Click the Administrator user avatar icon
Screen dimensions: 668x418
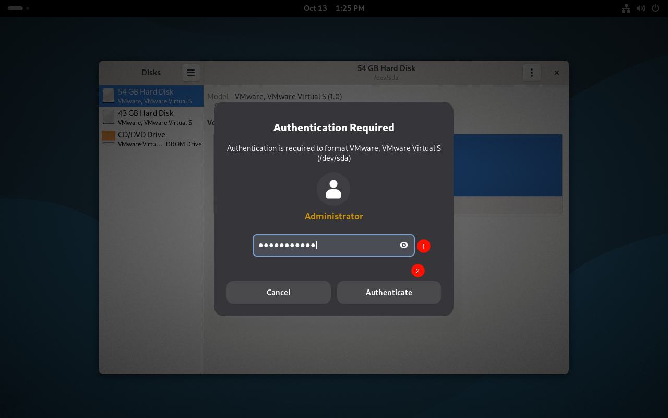click(333, 189)
